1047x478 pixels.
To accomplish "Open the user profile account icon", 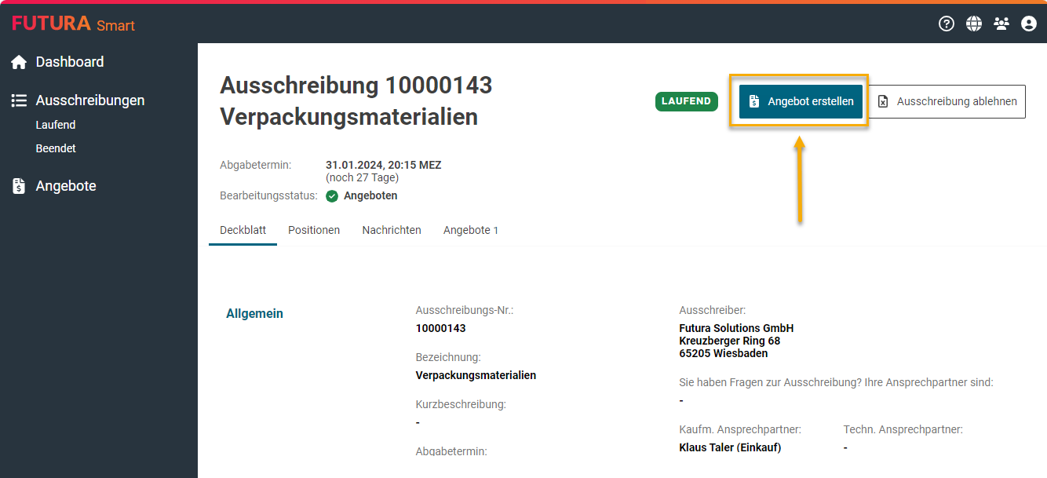I will 1029,24.
